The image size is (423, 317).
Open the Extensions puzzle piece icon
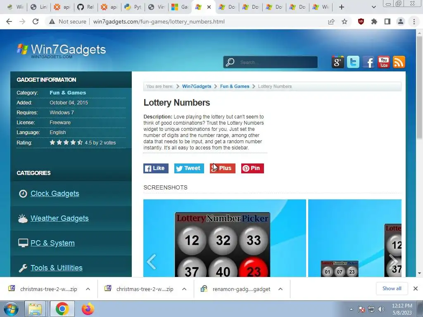[374, 21]
